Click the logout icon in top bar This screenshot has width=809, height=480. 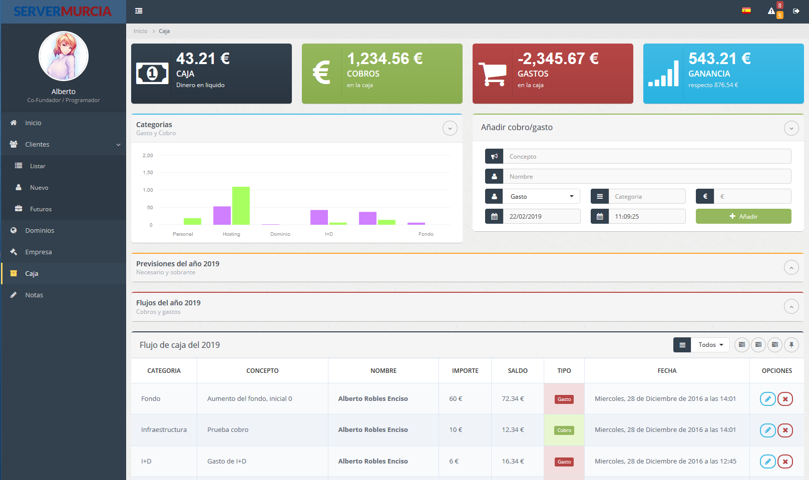[x=796, y=11]
